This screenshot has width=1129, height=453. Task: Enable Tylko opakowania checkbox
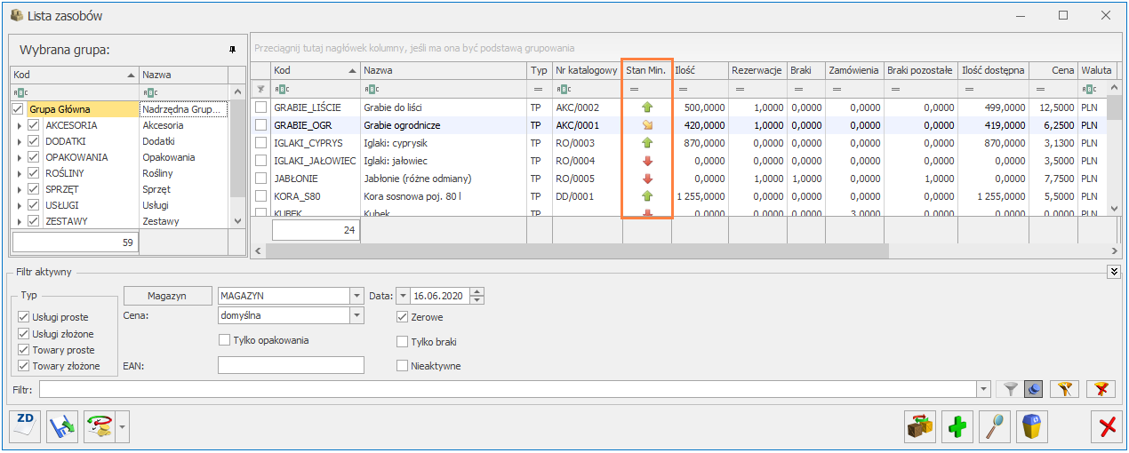224,339
